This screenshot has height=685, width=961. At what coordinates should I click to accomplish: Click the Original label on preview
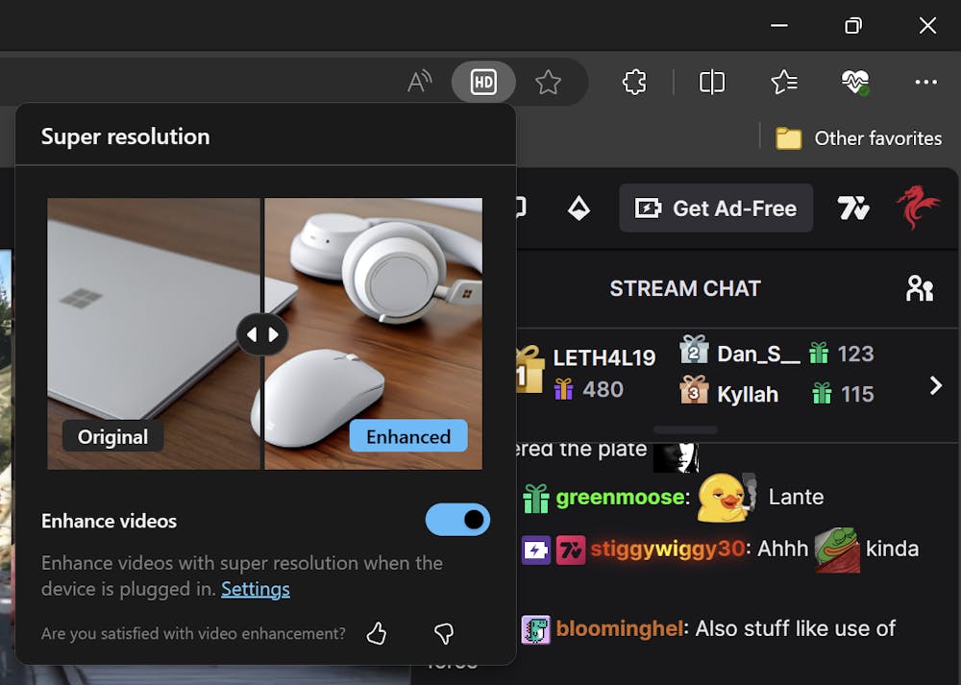(x=112, y=436)
